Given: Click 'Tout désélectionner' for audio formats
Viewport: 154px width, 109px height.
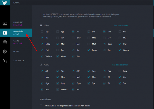Looking at the screenshot, I should pos(120,65).
